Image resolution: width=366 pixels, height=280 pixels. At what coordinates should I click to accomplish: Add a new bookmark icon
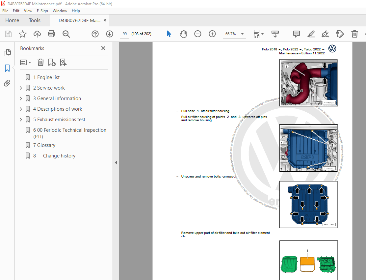(52, 62)
